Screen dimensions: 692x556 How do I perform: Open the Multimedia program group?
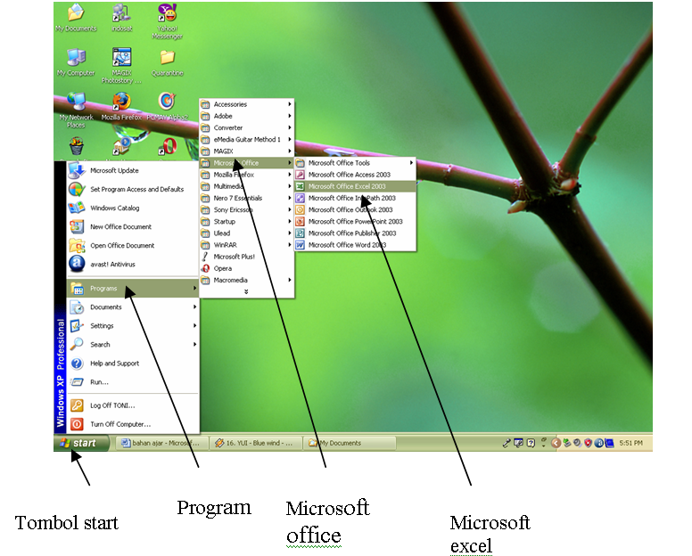point(247,186)
